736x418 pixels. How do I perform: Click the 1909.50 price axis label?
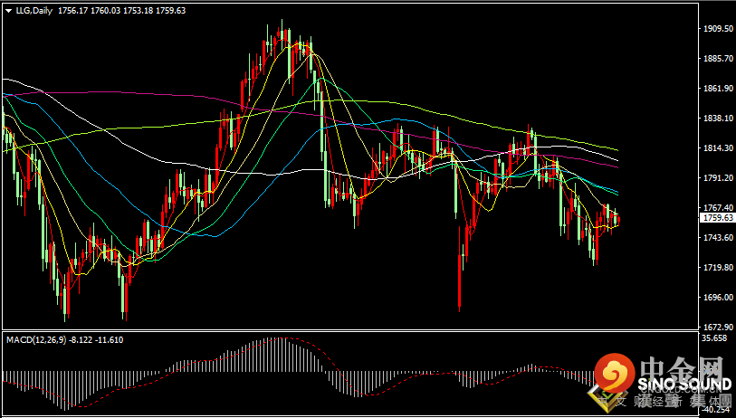click(x=719, y=29)
